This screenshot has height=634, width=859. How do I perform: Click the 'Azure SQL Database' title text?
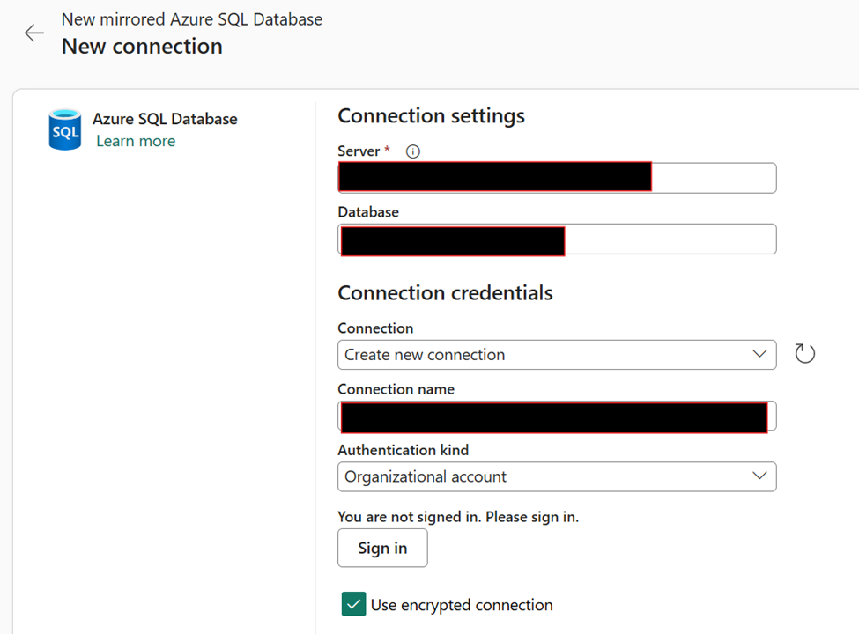pyautogui.click(x=165, y=119)
